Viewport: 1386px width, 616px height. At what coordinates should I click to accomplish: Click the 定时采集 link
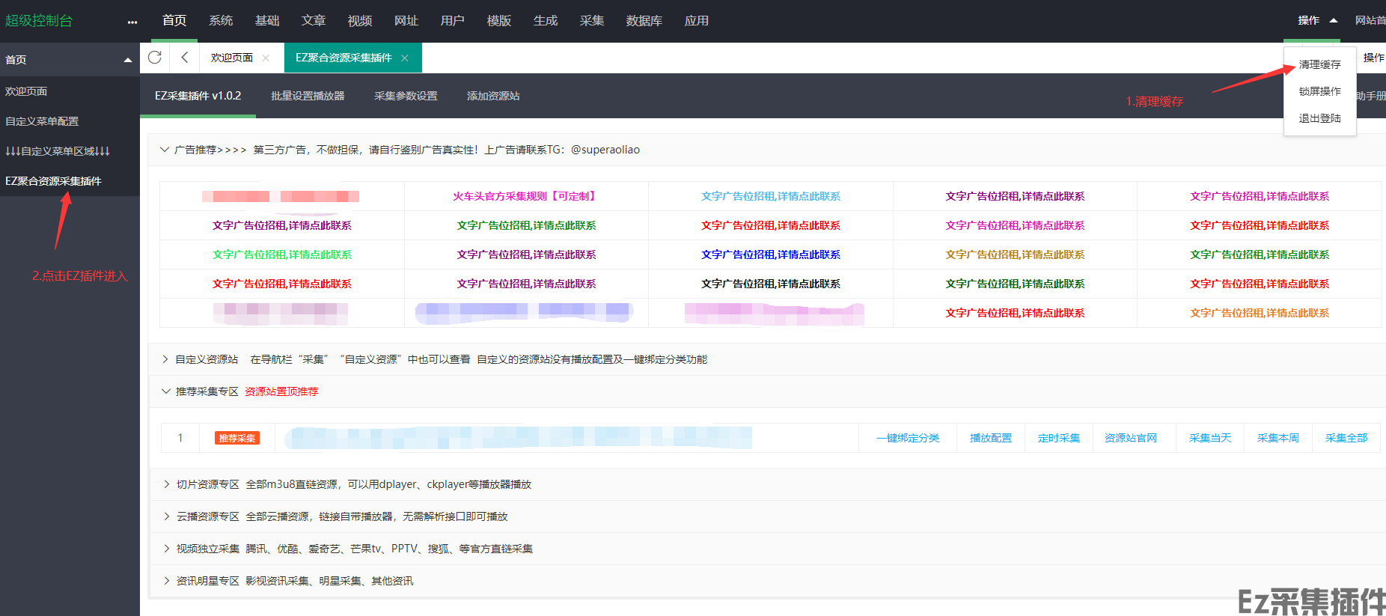pyautogui.click(x=1059, y=438)
